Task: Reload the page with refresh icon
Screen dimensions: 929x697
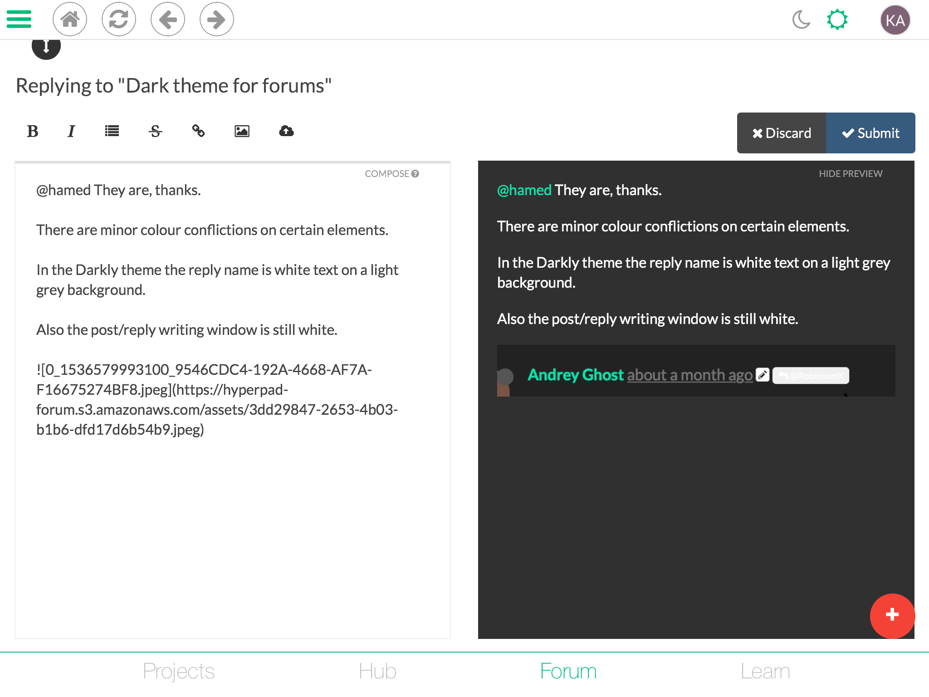Action: click(x=119, y=19)
